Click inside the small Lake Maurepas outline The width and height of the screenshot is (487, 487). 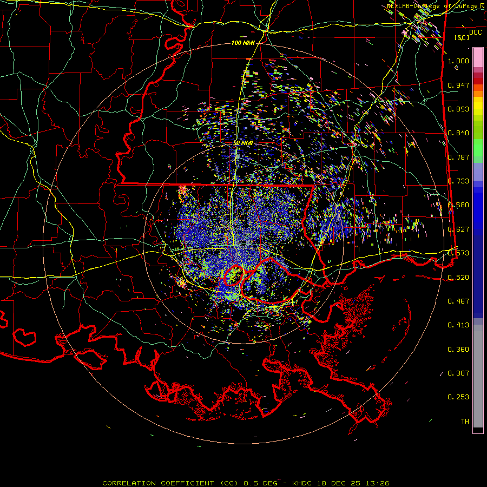[233, 276]
